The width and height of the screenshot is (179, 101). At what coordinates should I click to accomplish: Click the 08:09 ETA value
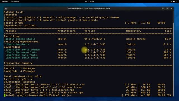(164, 95)
